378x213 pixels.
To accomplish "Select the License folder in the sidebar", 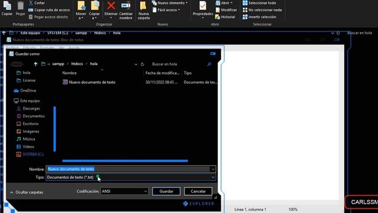I will coord(26,80).
